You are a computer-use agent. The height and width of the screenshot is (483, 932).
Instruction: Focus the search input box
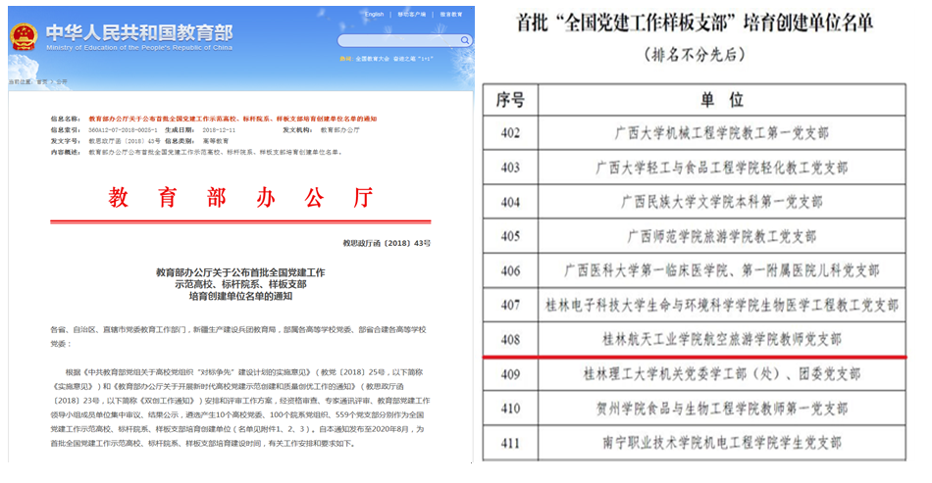(392, 41)
